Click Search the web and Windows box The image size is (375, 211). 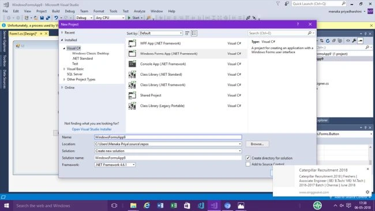(60, 205)
